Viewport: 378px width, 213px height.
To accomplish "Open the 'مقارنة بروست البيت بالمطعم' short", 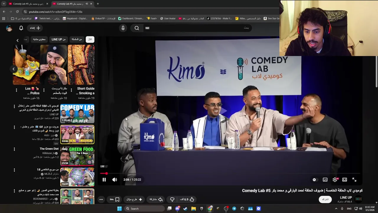I will pos(53,65).
